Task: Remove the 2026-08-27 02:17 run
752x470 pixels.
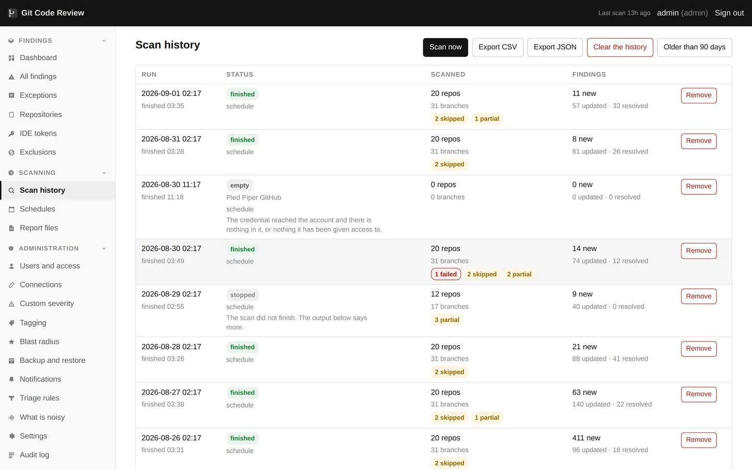Action: tap(699, 394)
